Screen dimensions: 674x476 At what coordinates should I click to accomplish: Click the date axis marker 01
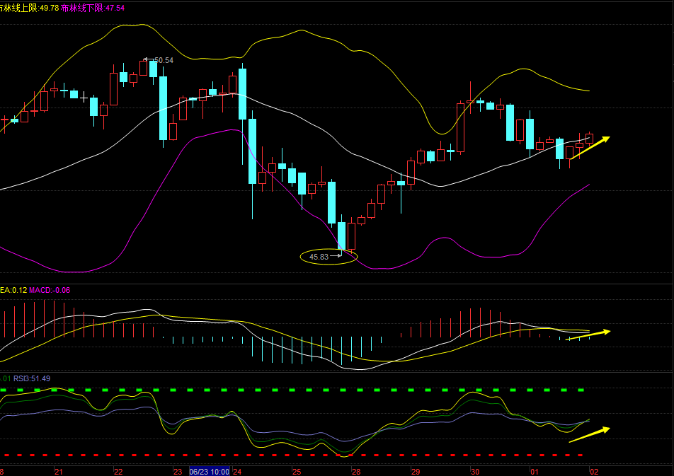pyautogui.click(x=535, y=472)
